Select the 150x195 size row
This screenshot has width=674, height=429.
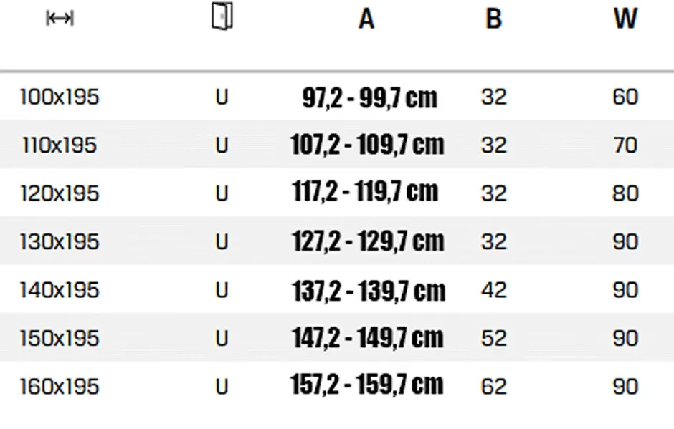(x=337, y=338)
